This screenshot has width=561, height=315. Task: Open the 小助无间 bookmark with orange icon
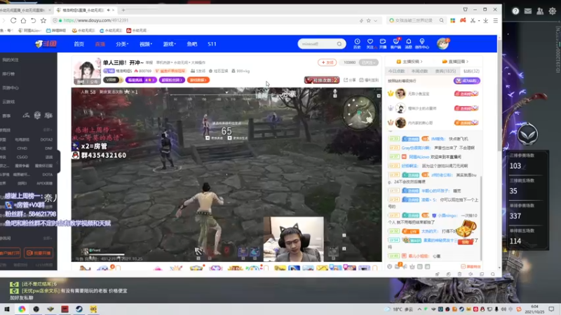tap(82, 30)
